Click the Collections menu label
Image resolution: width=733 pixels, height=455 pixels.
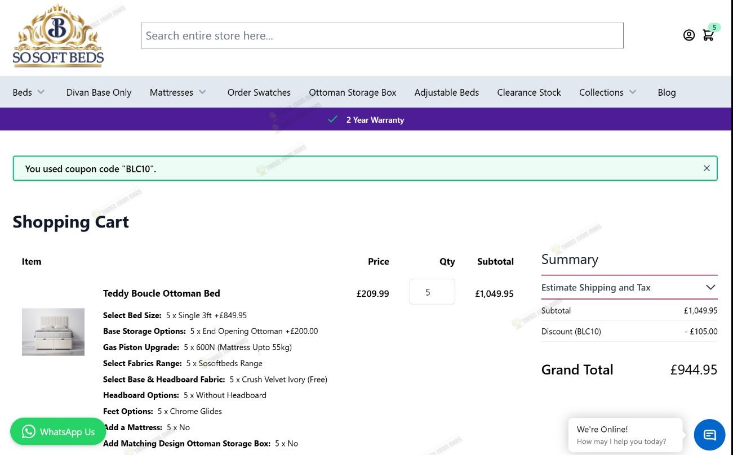coord(601,92)
